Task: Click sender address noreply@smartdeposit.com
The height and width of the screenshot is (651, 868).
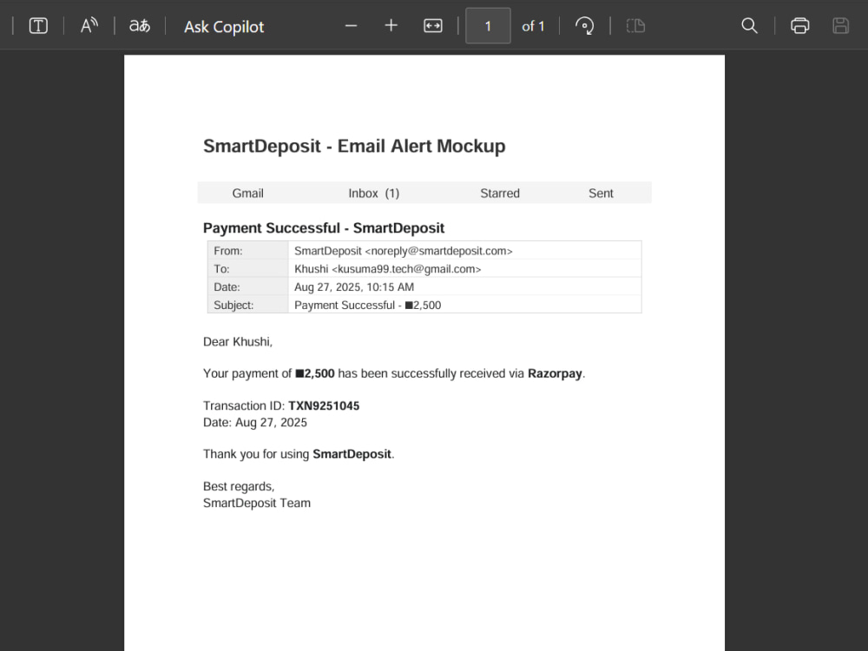Action: click(438, 251)
